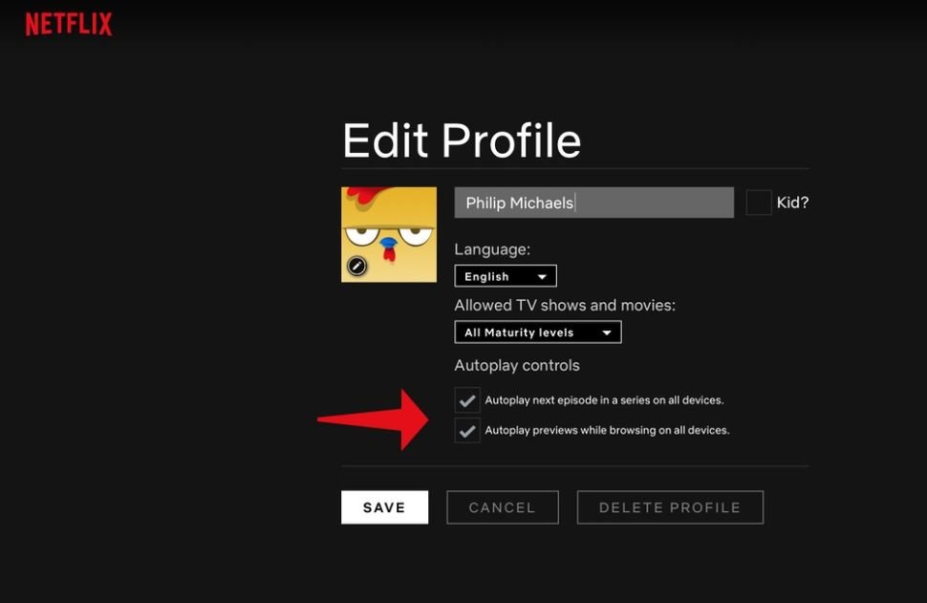Expand the All Maturity levels dropdown
Viewport: 927px width, 603px height.
click(537, 333)
